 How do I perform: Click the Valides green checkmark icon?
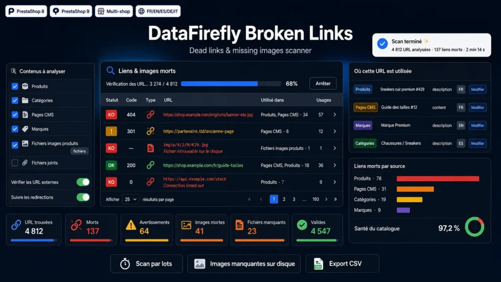click(x=301, y=225)
